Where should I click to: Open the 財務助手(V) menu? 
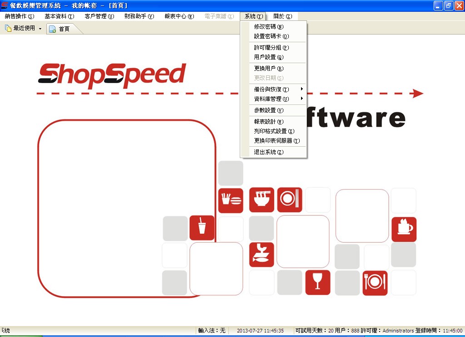[139, 16]
